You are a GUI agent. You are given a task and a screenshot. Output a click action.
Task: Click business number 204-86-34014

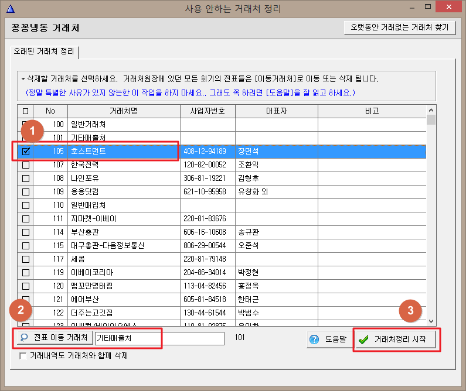tap(205, 273)
